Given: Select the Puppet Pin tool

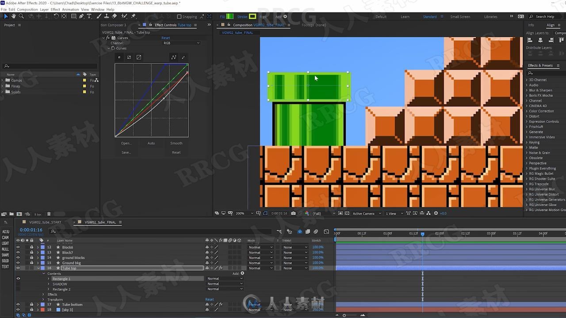Looking at the screenshot, I should pyautogui.click(x=134, y=16).
